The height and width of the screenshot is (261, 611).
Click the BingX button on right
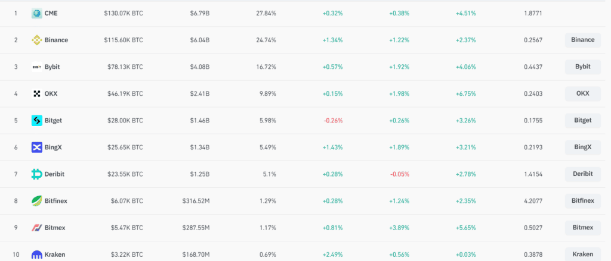582,147
